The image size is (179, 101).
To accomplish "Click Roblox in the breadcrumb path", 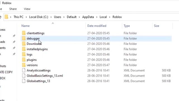I will pyautogui.click(x=117, y=17).
